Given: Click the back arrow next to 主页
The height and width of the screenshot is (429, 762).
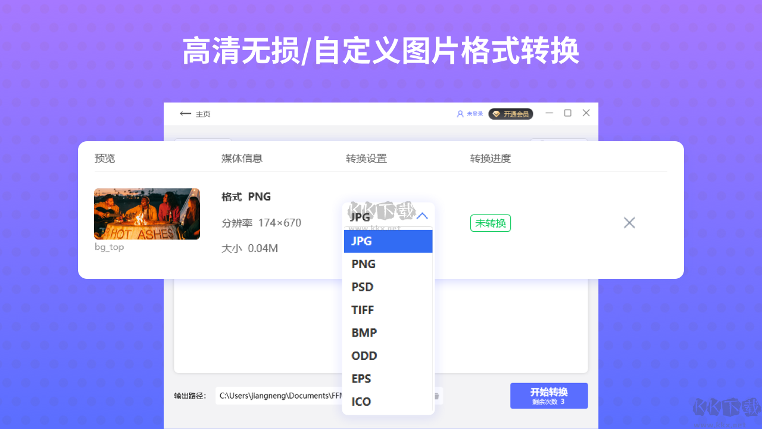Looking at the screenshot, I should click(185, 114).
